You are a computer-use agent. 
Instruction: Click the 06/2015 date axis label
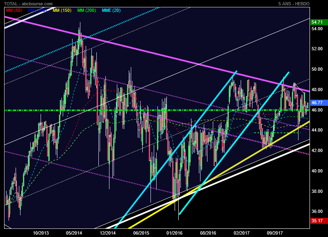141,233
